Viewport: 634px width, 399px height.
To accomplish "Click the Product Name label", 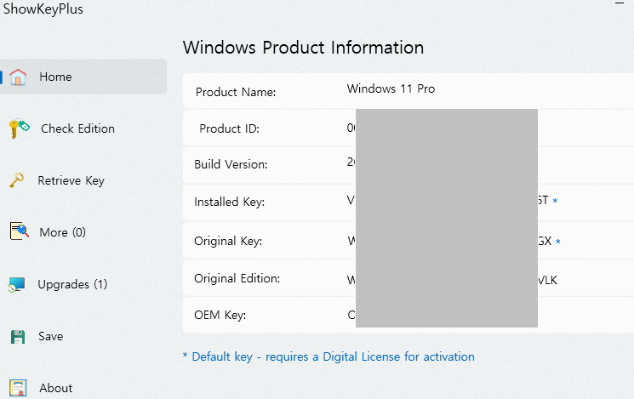I will coord(236,92).
